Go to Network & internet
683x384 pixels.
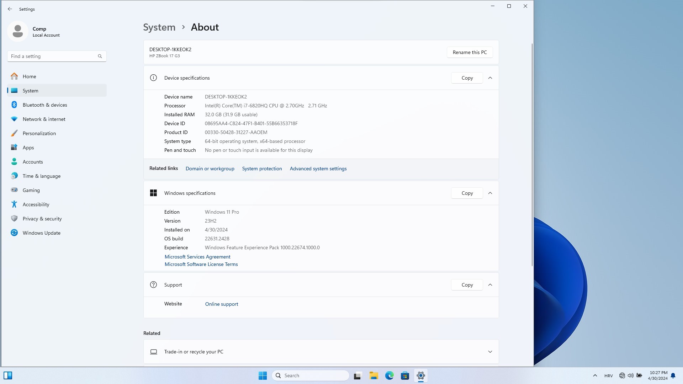(x=57, y=119)
